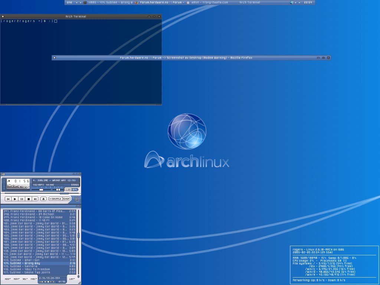This screenshot has height=285, width=380.
Task: Click mini Previous button in playlist footer
Action: pyautogui.click(x=40, y=282)
